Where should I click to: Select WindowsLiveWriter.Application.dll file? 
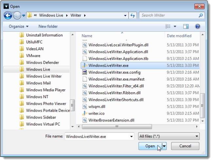(x=118, y=52)
